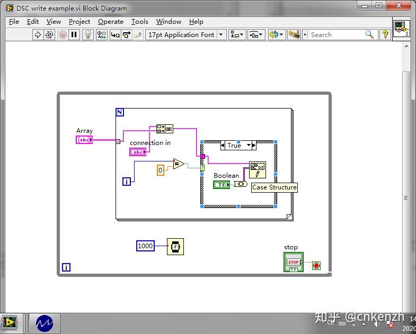Open the Help menu

tap(196, 22)
